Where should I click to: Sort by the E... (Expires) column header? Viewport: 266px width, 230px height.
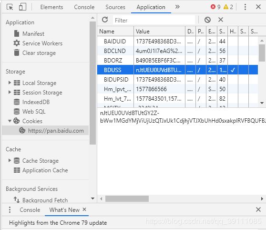click(x=212, y=31)
